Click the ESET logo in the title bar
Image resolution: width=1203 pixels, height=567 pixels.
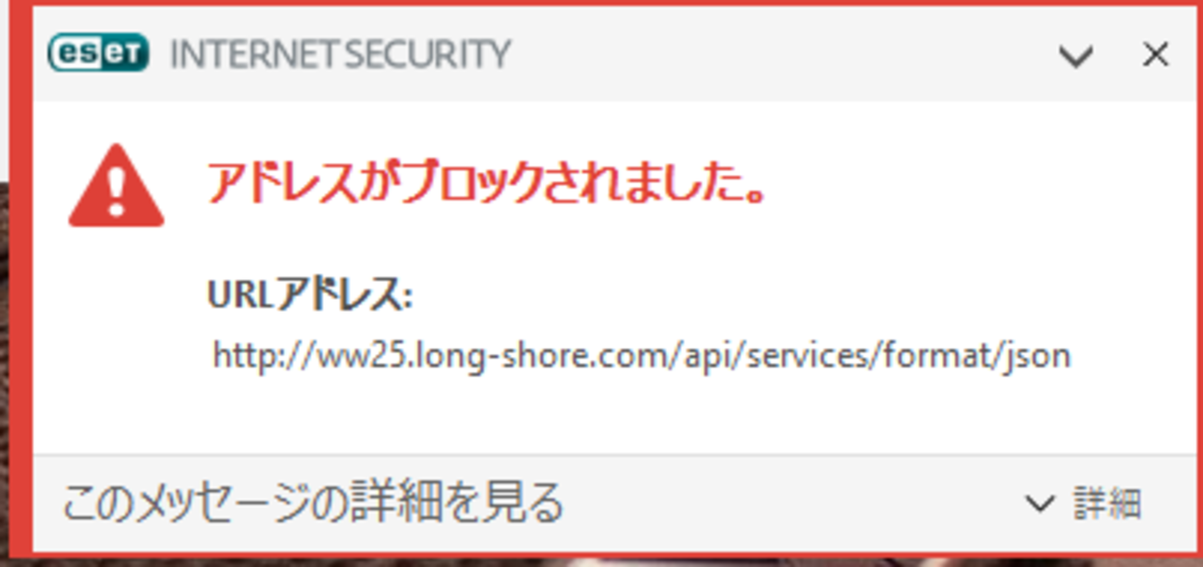tap(98, 55)
